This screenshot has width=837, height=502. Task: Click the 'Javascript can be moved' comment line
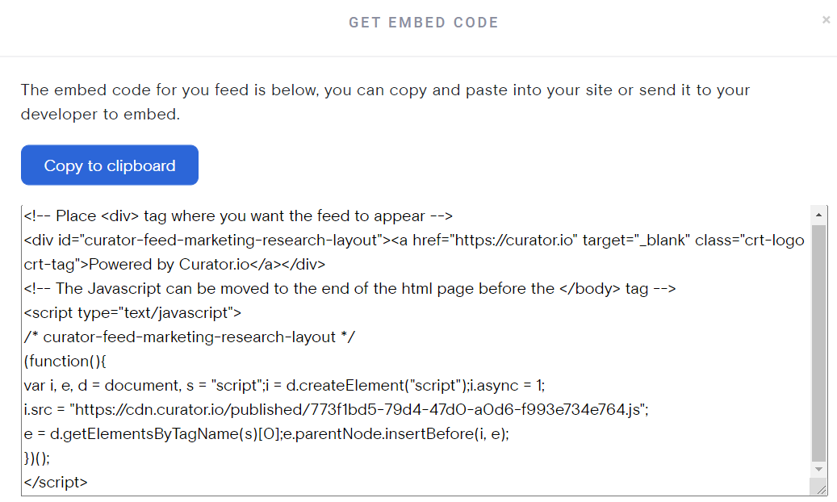(349, 289)
